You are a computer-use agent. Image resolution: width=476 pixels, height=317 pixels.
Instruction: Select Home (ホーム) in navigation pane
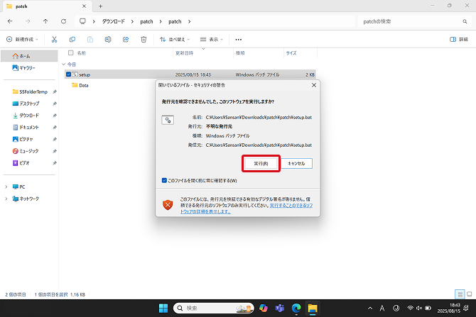(x=29, y=56)
